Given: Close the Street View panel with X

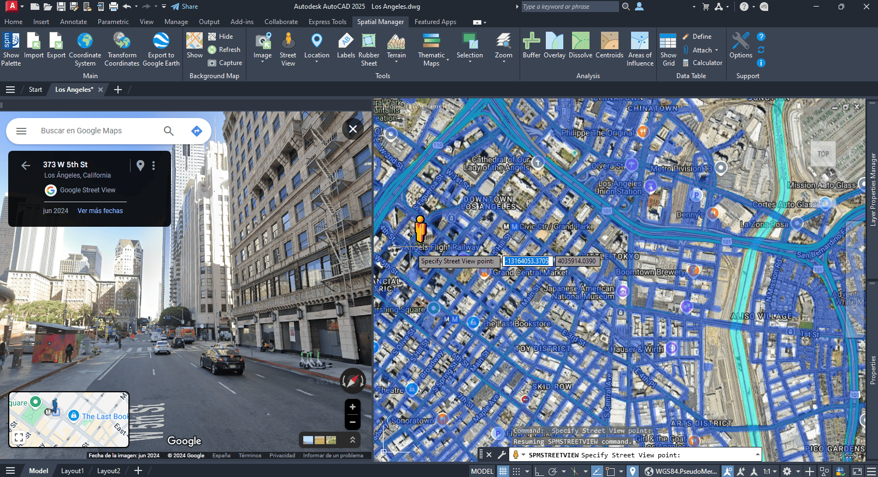Looking at the screenshot, I should pos(353,129).
